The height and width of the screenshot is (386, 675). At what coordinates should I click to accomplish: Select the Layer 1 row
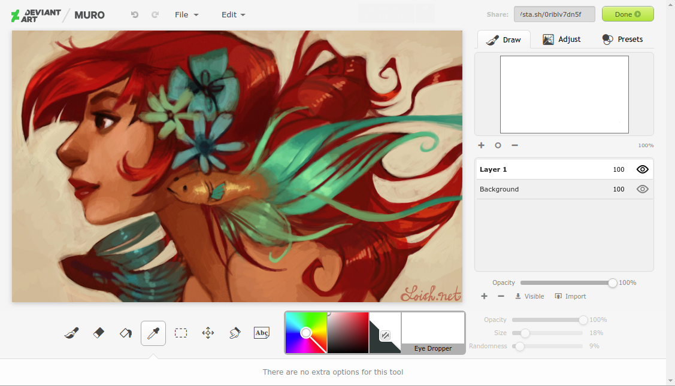pyautogui.click(x=564, y=169)
